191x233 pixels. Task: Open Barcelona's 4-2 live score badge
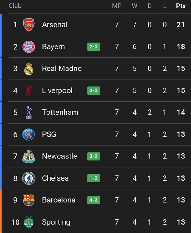tap(94, 200)
